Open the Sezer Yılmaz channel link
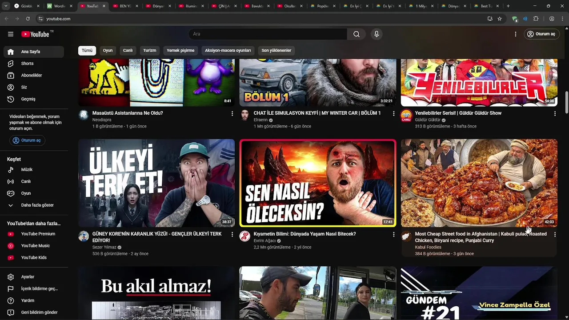 pos(104,247)
